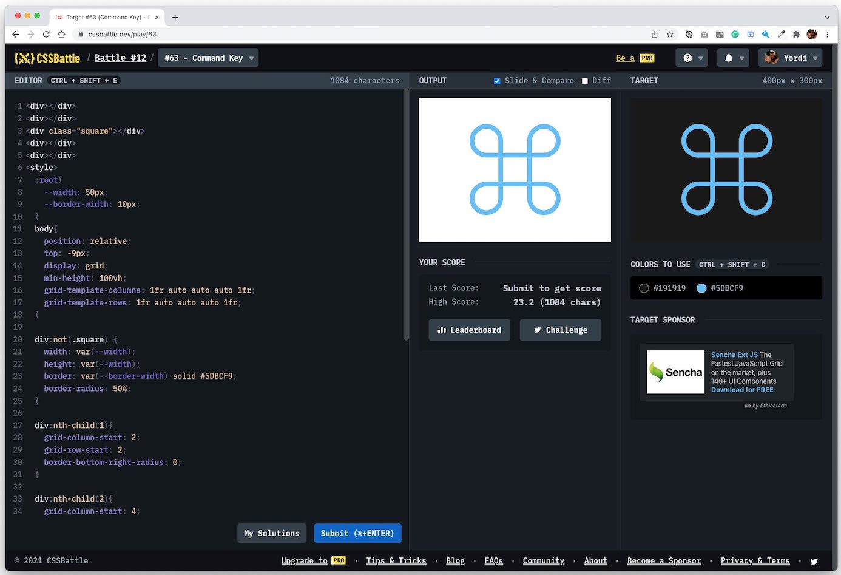
Task: Click the Sencha sponsor logo
Action: click(675, 372)
